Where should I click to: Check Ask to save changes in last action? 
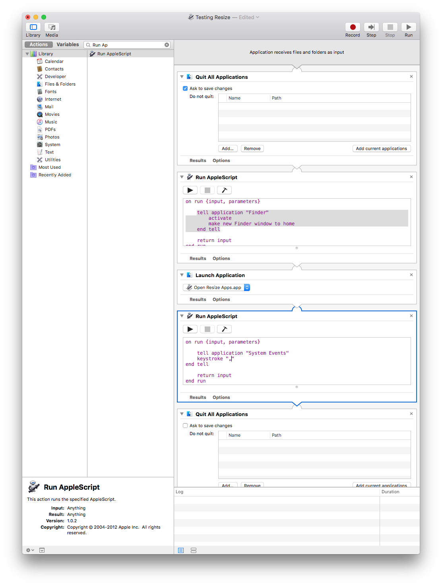[x=185, y=426]
